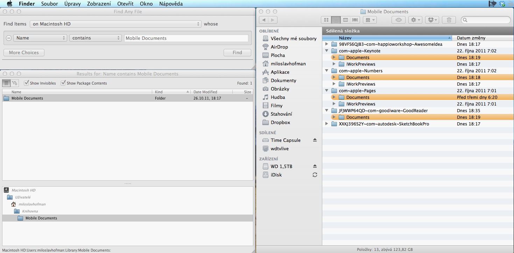
Task: Collapse the com~apple~Pages folder
Action: pyautogui.click(x=326, y=91)
